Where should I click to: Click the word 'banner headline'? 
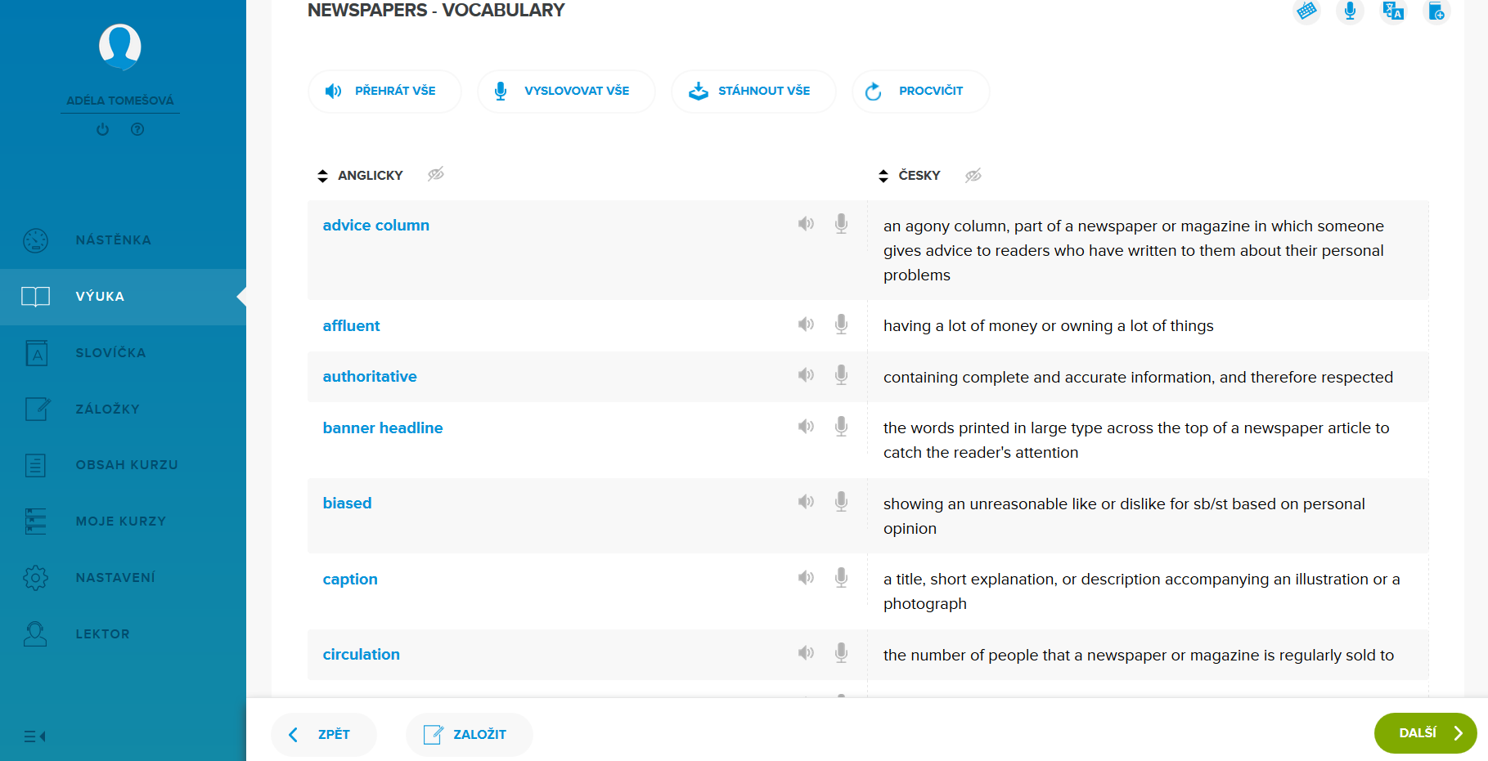tap(382, 428)
